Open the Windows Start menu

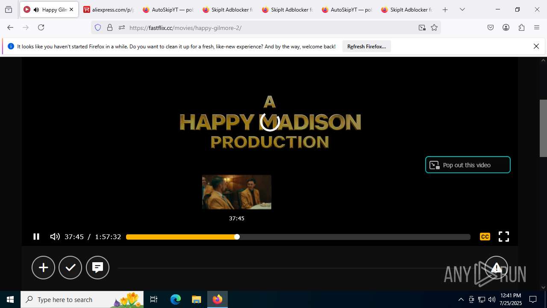10,299
